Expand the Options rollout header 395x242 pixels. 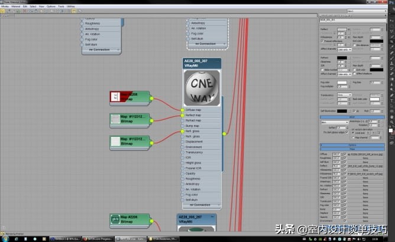(352, 145)
